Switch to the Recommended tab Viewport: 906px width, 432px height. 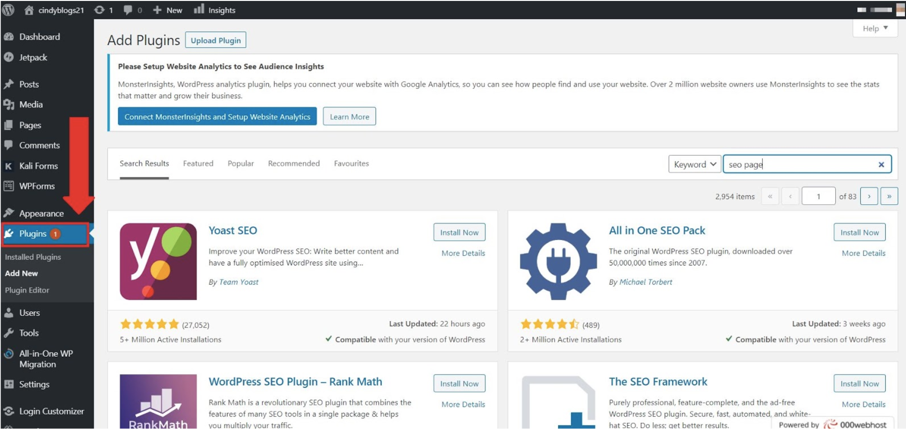tap(294, 164)
